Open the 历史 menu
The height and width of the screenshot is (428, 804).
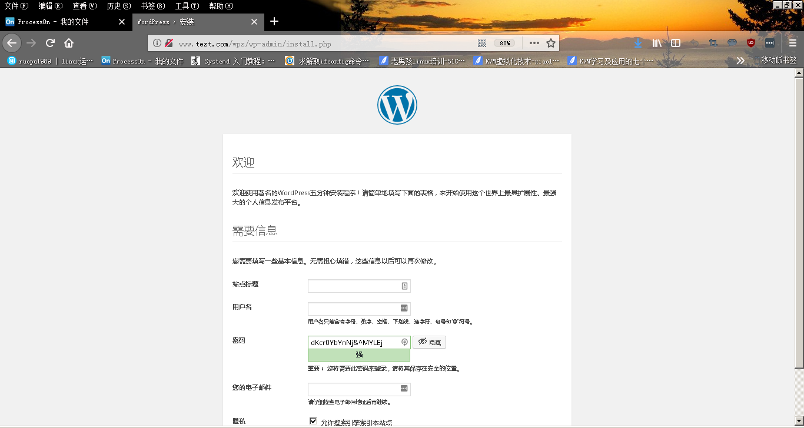[x=118, y=6]
